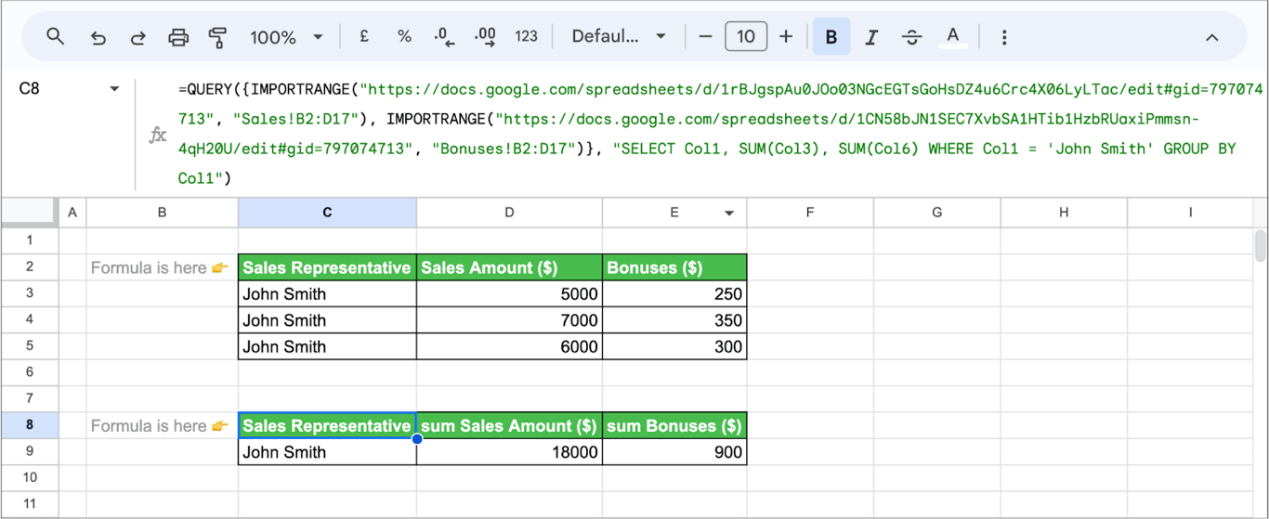
Task: Select row 1 header
Action: click(x=30, y=240)
